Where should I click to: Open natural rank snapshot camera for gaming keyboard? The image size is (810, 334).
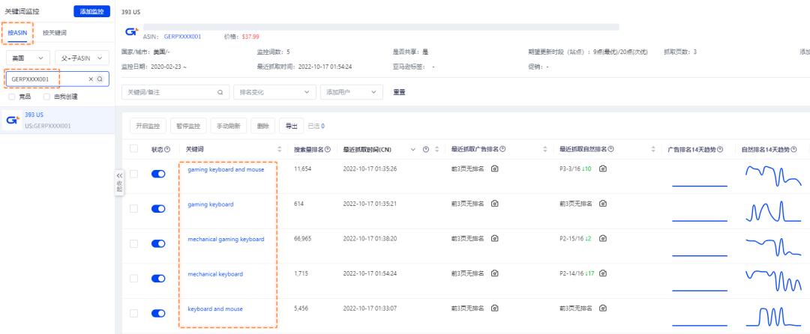click(603, 204)
